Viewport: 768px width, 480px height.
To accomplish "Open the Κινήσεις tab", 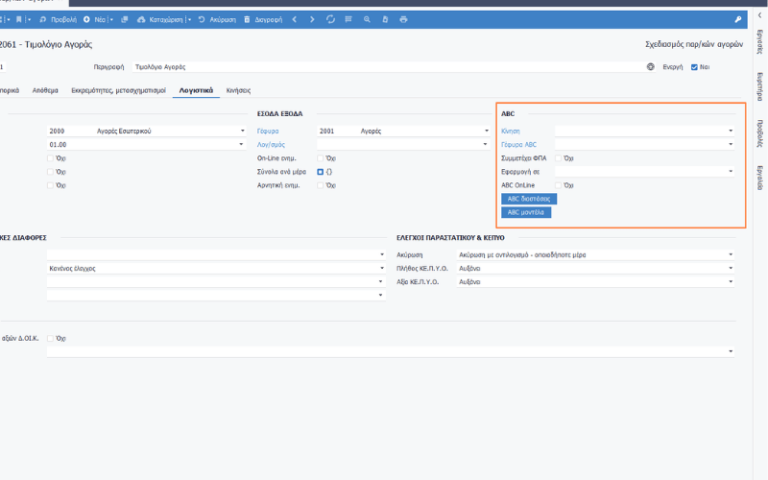I will coord(238,90).
